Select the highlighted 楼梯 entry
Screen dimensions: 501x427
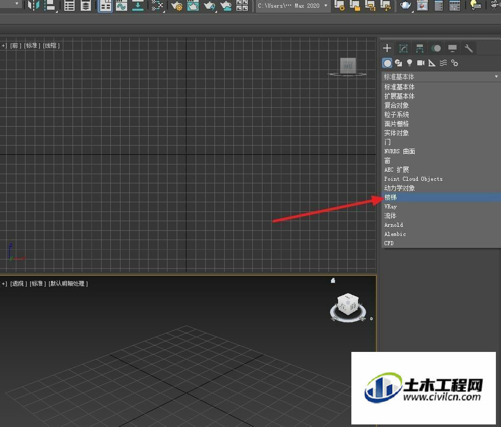pyautogui.click(x=441, y=197)
